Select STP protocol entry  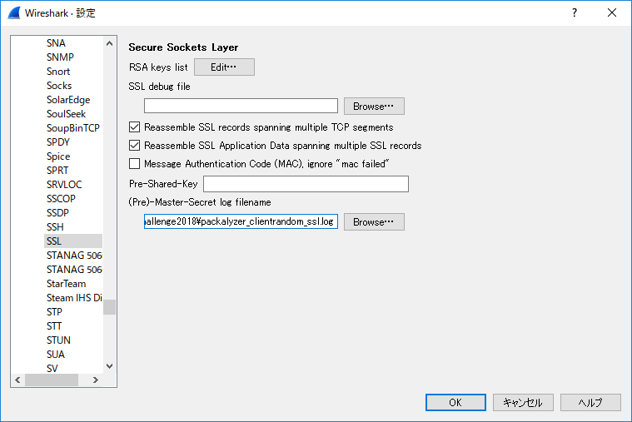pos(54,311)
